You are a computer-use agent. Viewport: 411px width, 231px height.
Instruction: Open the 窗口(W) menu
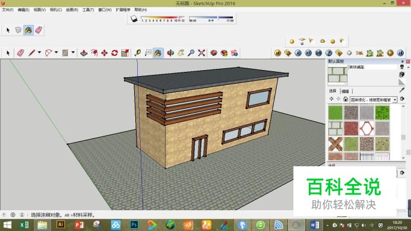(x=105, y=10)
